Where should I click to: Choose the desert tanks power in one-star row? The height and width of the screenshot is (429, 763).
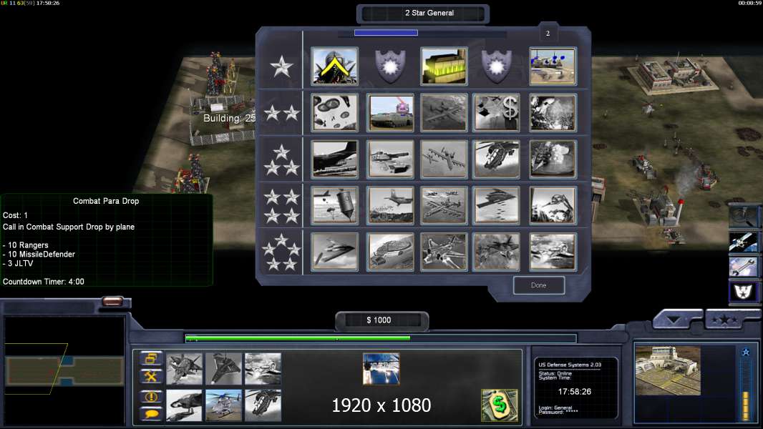tap(553, 66)
